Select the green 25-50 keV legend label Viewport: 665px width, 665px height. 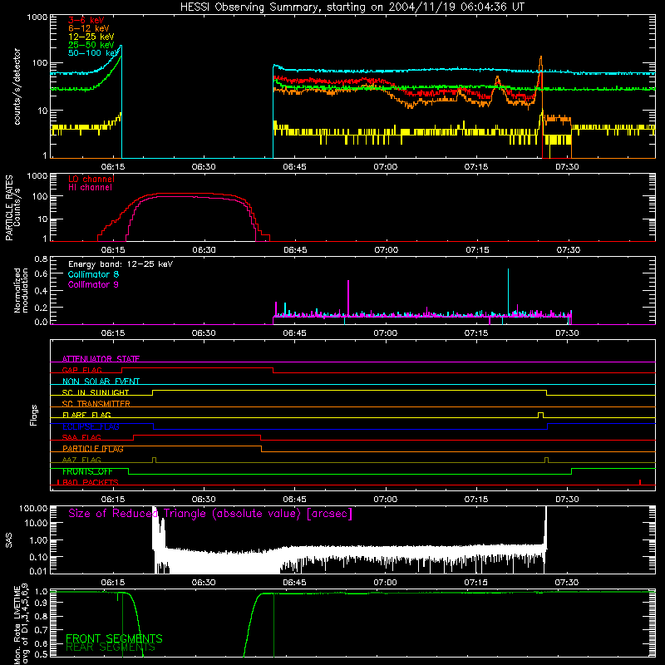coord(91,45)
